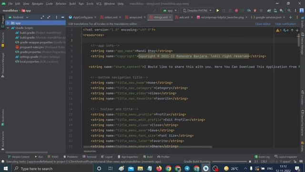Click the editor horizontal scrollbar
Screen dimensions: 305x172
click(148, 147)
